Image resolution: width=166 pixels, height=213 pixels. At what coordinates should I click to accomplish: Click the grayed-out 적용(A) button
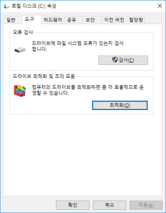click(146, 205)
